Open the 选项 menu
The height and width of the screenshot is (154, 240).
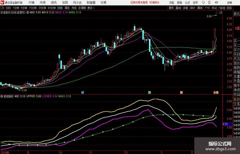(x=195, y=3)
